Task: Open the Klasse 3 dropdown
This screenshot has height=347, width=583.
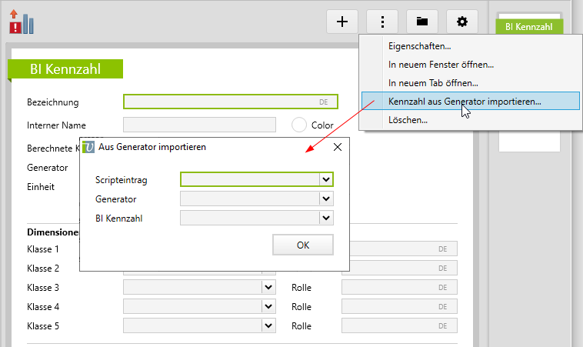Action: tap(268, 288)
